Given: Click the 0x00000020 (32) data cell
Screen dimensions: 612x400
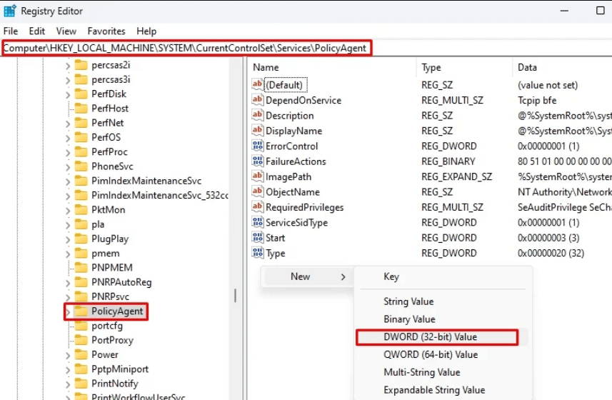Looking at the screenshot, I should [551, 254].
